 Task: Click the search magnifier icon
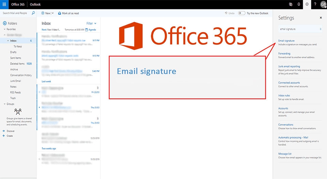[x=33, y=13]
